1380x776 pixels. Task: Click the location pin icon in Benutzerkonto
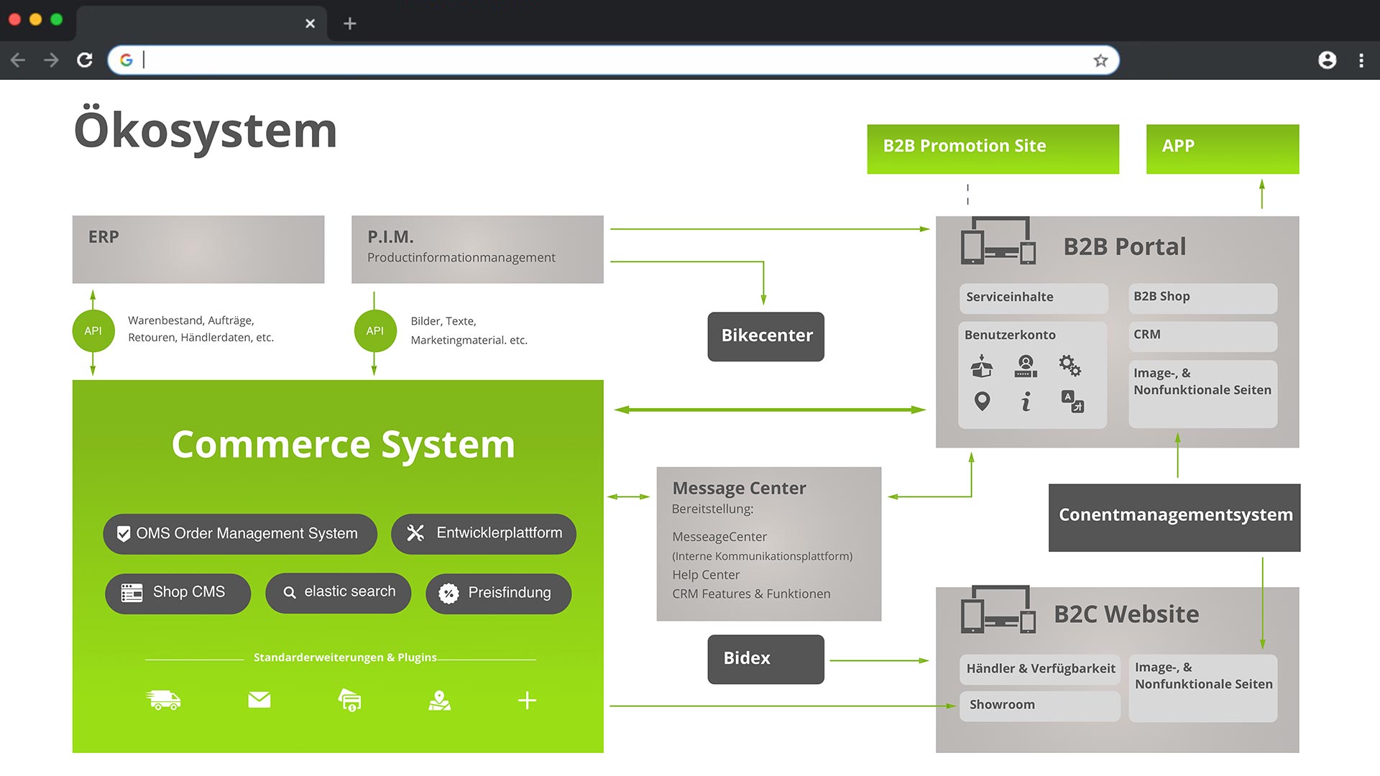tap(982, 401)
